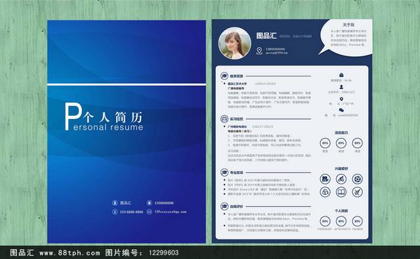Click the email address under header phone number
This screenshot has height=259, width=420.
pos(276,53)
